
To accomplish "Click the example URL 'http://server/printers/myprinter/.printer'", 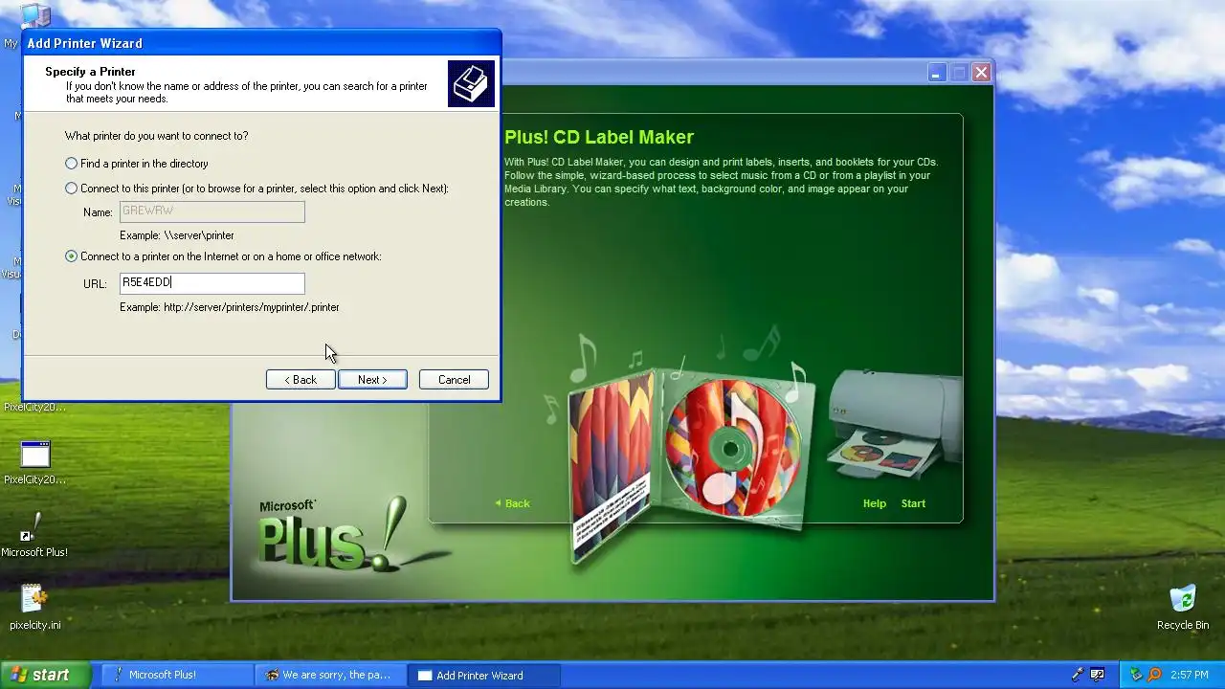I will pyautogui.click(x=252, y=307).
